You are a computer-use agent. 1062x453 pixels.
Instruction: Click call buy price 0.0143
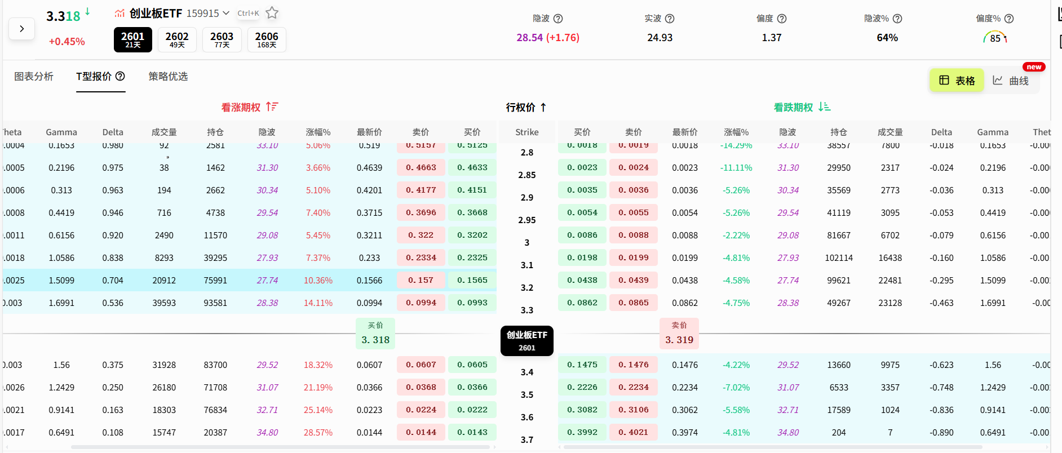(472, 432)
